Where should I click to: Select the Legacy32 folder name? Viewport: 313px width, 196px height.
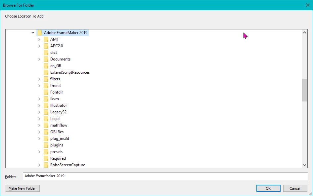(58, 112)
